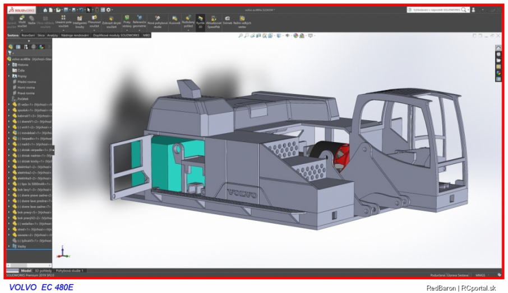This screenshot has width=508, height=293.
Task: Open the DisplayManager color ball tab icon
Action: [x=41, y=47]
